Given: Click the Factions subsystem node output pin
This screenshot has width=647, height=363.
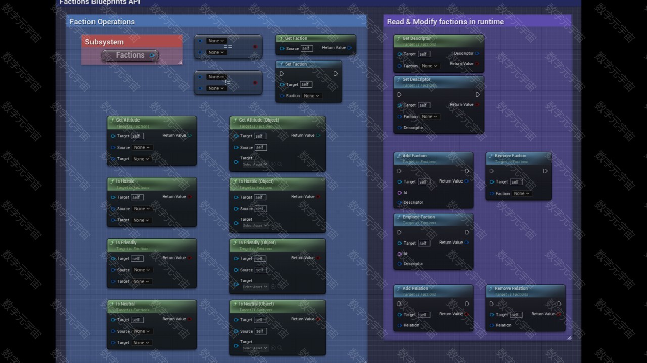Looking at the screenshot, I should pyautogui.click(x=152, y=55).
